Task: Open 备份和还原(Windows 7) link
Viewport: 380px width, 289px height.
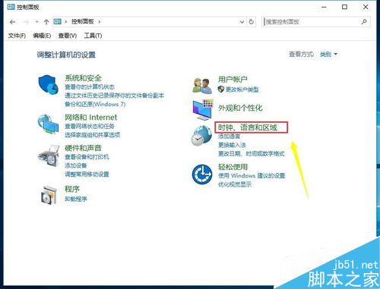Action: click(95, 104)
